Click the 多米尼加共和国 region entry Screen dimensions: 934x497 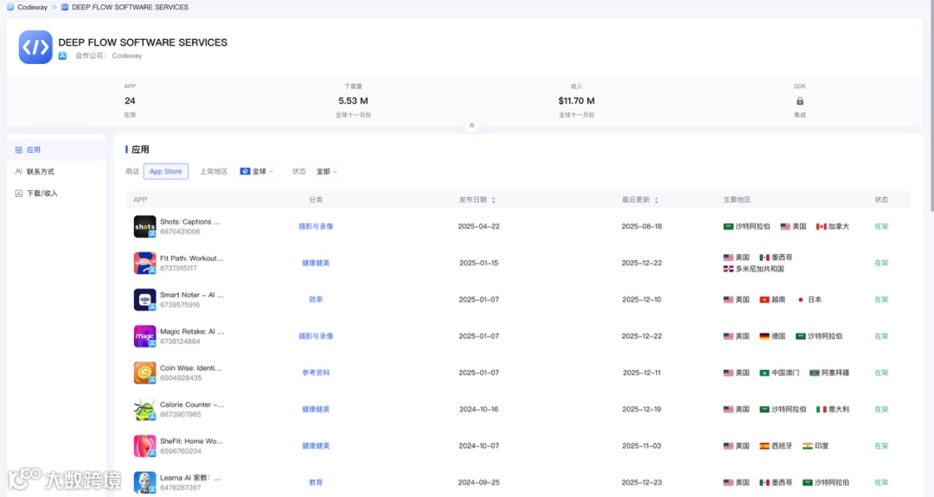pos(753,269)
